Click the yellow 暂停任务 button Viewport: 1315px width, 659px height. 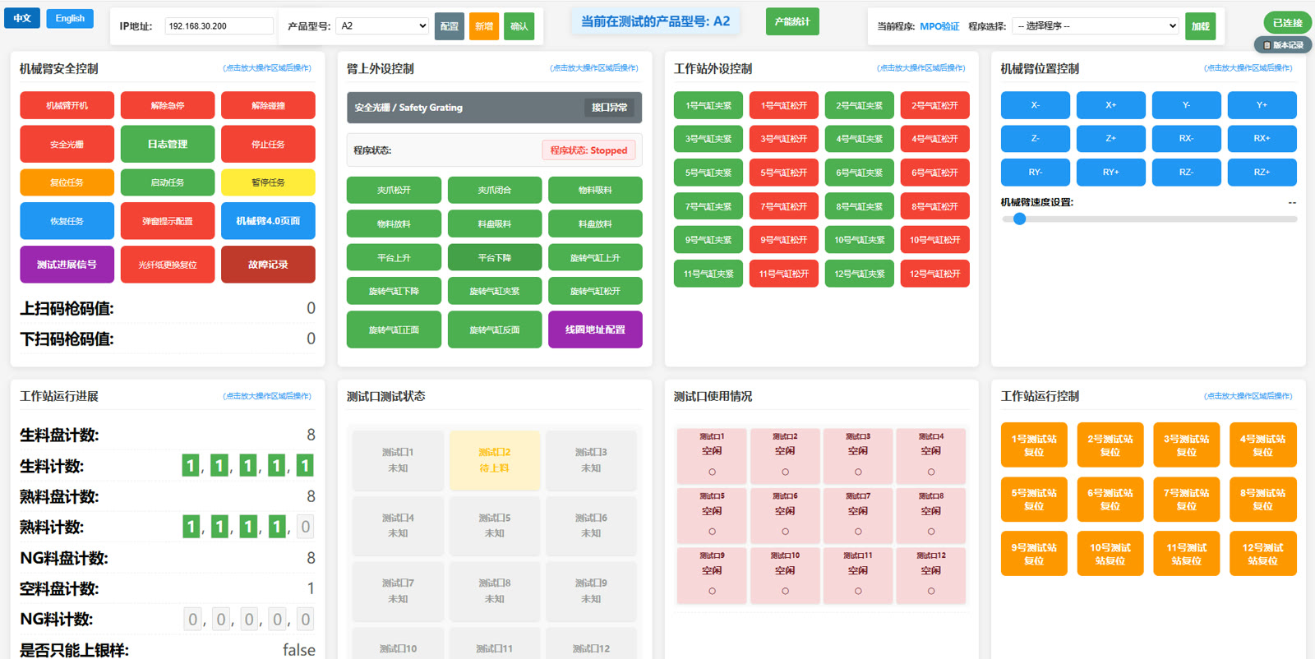pos(268,182)
